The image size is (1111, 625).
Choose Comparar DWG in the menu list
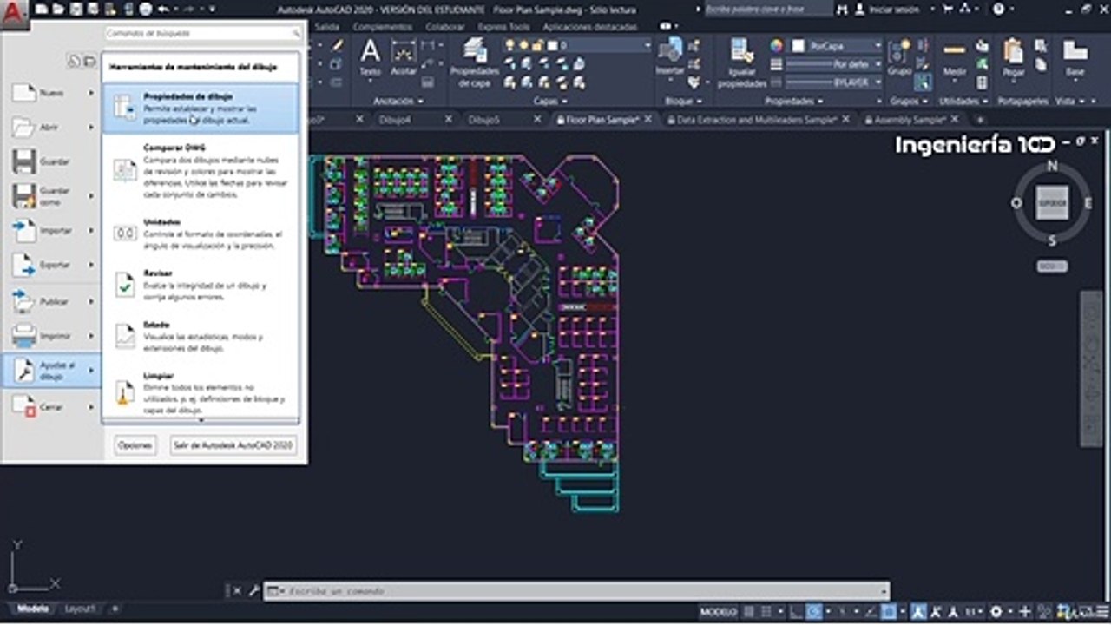point(201,170)
